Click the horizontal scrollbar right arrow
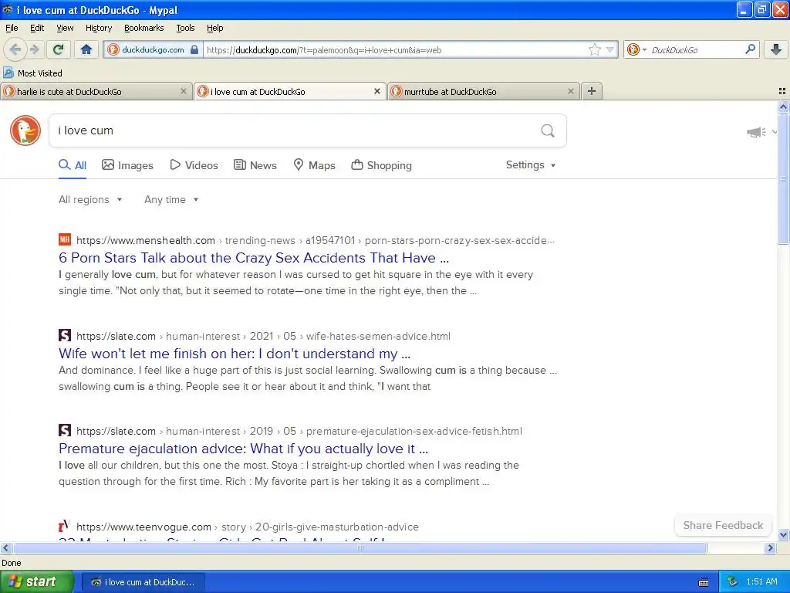 tap(771, 547)
